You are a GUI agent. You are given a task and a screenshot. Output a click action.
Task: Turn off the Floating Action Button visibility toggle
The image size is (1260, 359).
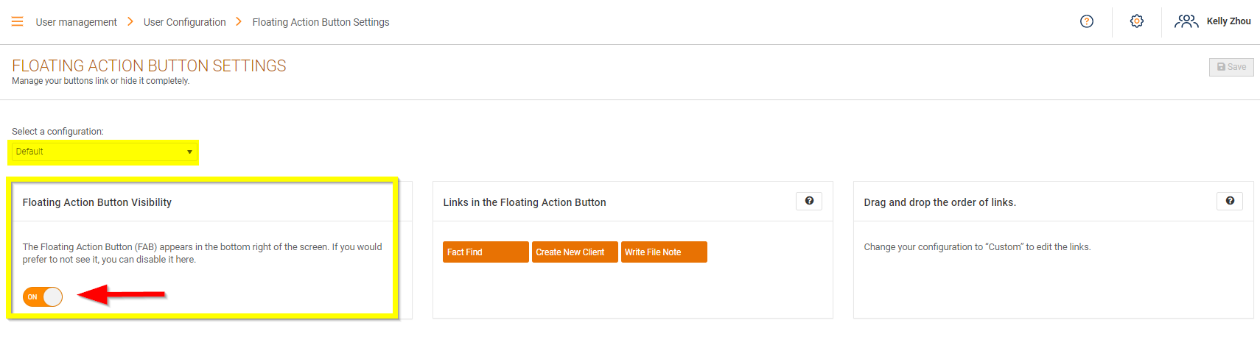click(x=43, y=296)
